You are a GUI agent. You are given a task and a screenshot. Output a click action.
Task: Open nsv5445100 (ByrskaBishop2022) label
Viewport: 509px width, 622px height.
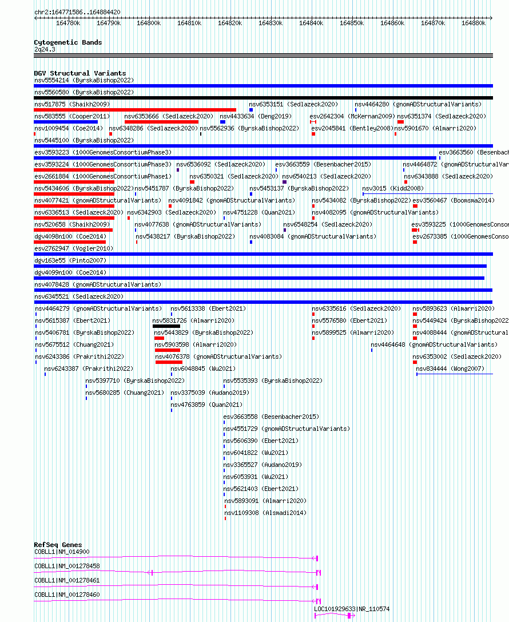coord(84,140)
